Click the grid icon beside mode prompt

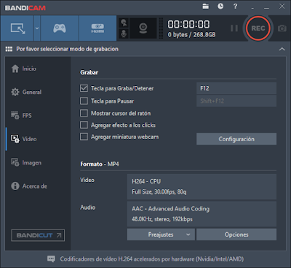click(9, 49)
